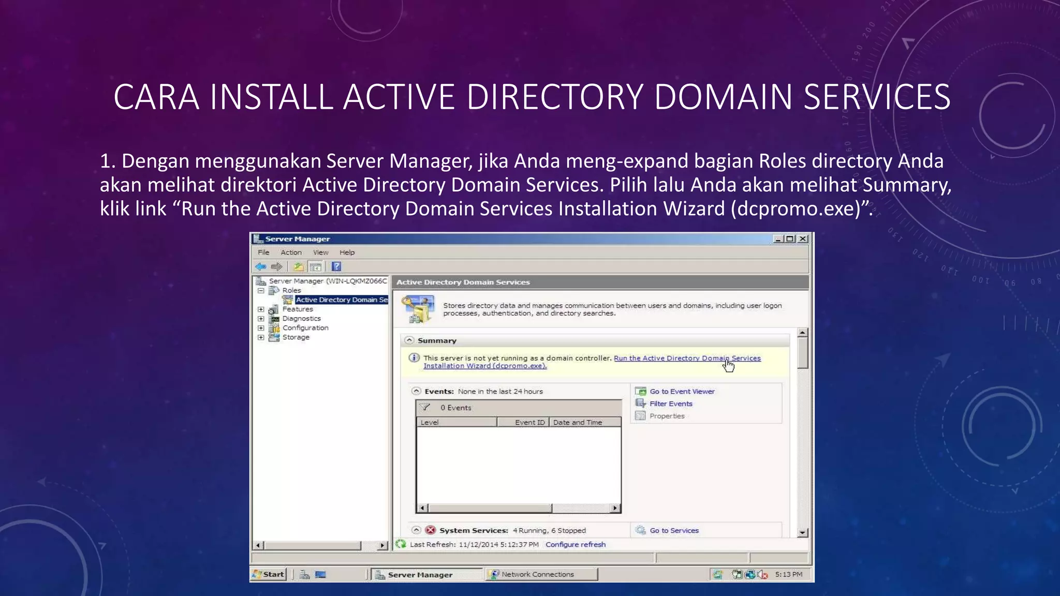1060x596 pixels.
Task: Switch to Network Connections taskbar button
Action: (541, 574)
